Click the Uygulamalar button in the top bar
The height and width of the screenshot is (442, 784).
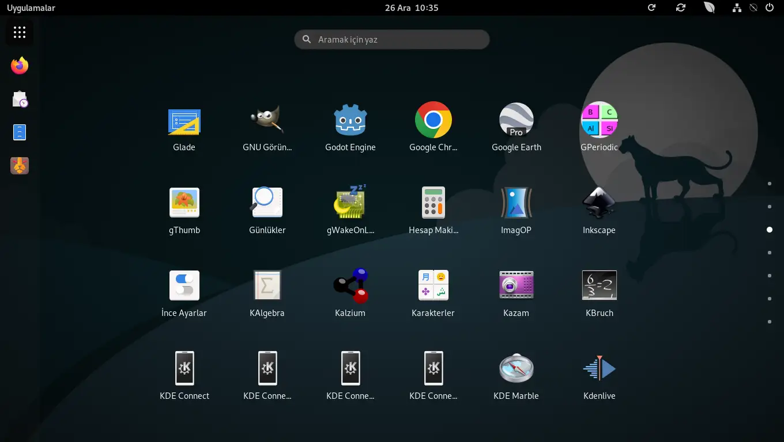click(x=31, y=8)
